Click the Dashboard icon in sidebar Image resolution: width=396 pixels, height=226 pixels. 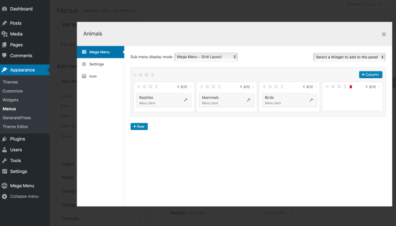click(x=4, y=9)
